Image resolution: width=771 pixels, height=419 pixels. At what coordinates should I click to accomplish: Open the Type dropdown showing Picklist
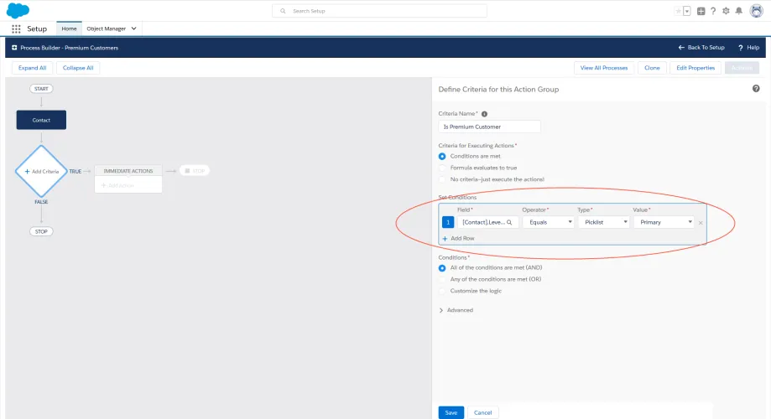(x=604, y=222)
